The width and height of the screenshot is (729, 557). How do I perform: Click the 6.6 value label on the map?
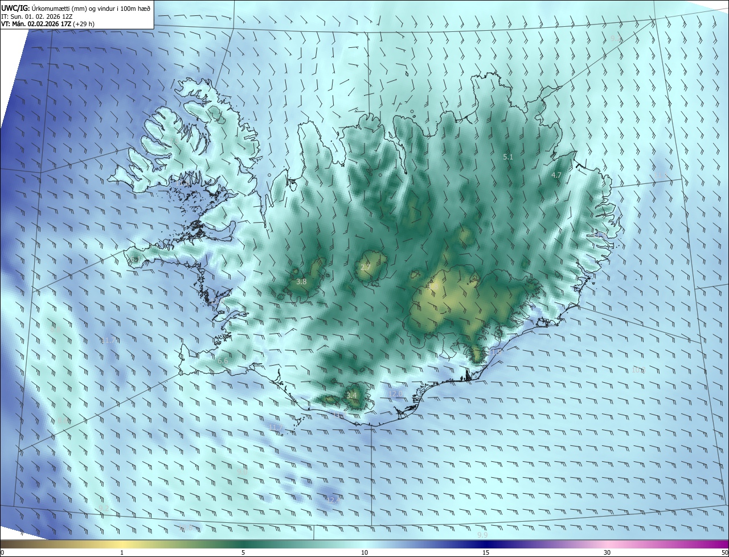(x=223, y=361)
